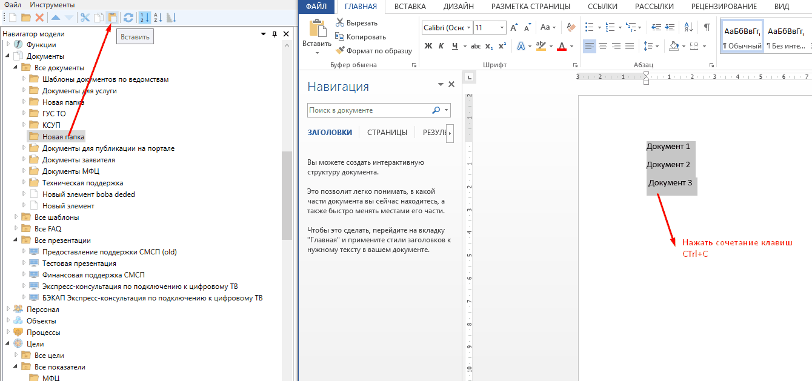Toggle the numeric 1-2 sort button
Screen dimensions: 812x381
(x=144, y=18)
